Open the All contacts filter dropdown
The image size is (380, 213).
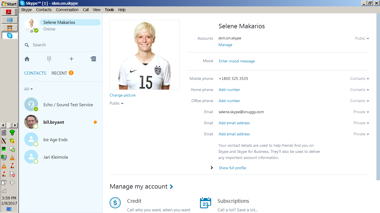[28, 89]
